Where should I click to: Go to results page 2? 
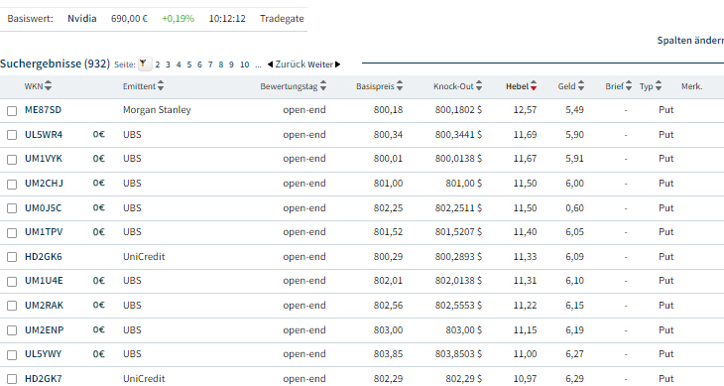(x=158, y=64)
